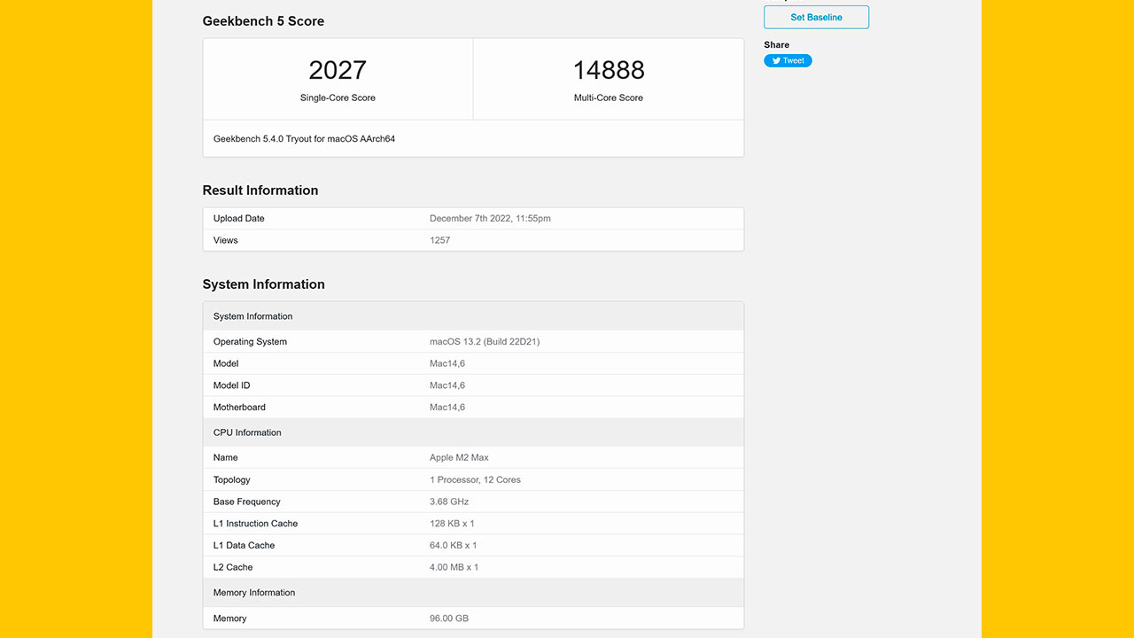Select the multi-core score 14888
The height and width of the screenshot is (638, 1134).
coord(609,70)
